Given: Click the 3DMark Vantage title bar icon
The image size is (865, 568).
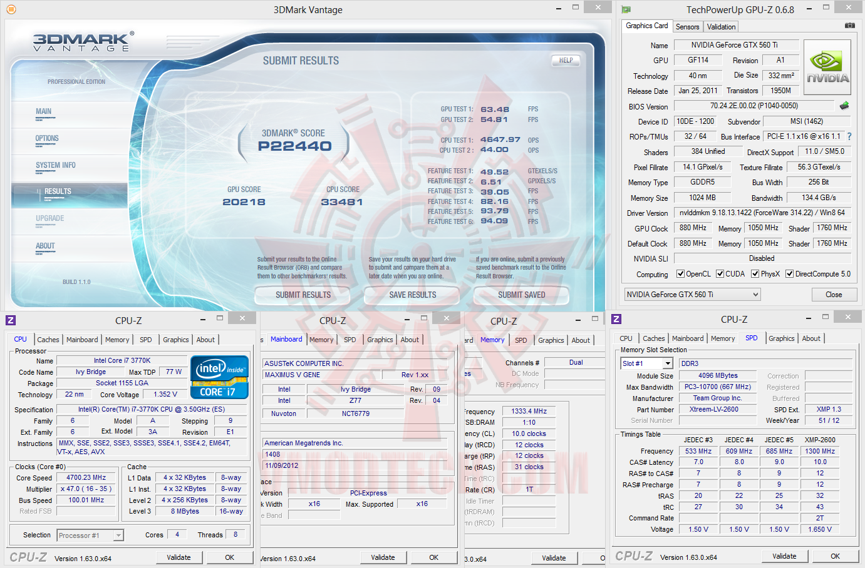Looking at the screenshot, I should pyautogui.click(x=11, y=9).
